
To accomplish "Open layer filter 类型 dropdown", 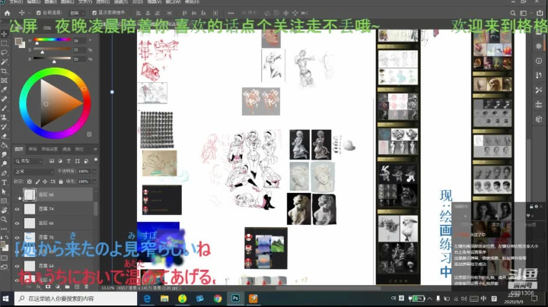I will [29, 161].
